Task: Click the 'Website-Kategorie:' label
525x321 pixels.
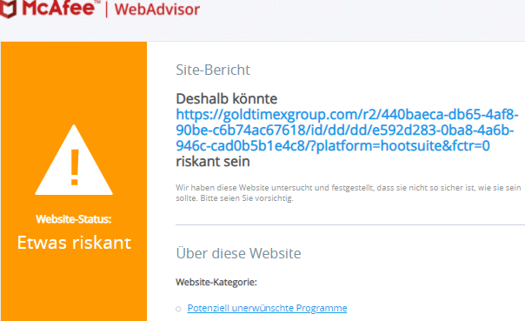Action: 216,282
